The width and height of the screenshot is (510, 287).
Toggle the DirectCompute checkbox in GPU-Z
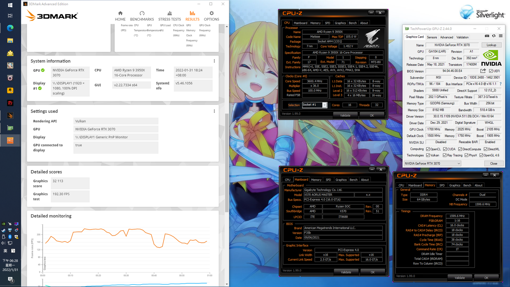(460, 149)
